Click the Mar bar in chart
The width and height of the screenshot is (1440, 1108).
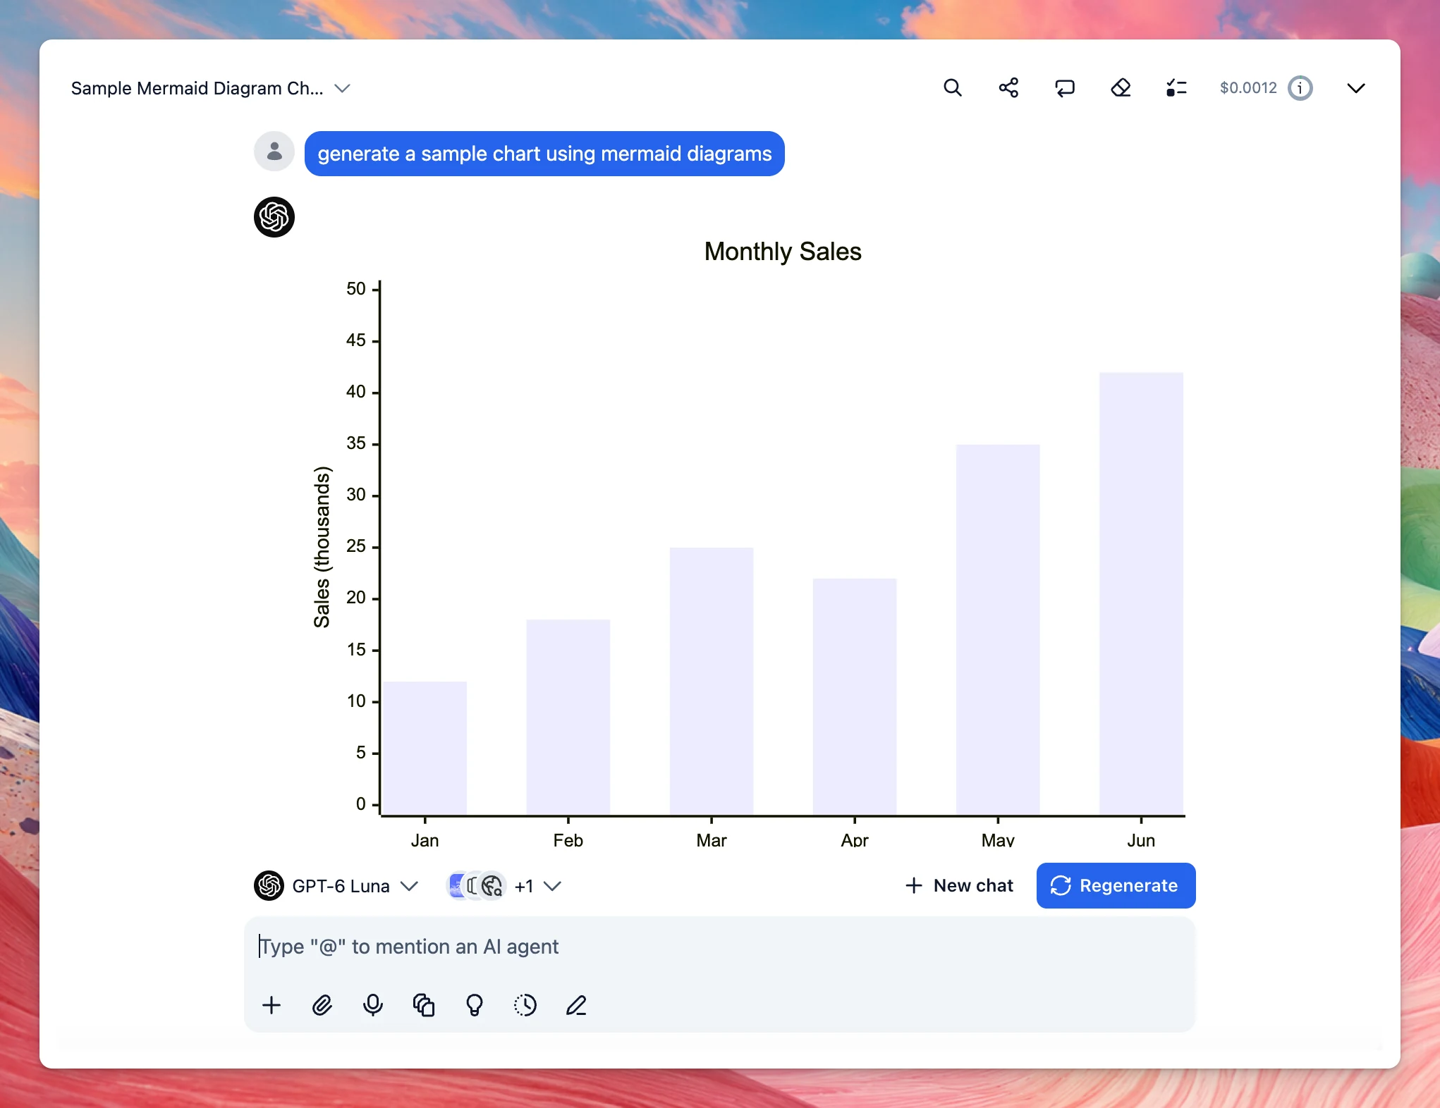tap(712, 682)
